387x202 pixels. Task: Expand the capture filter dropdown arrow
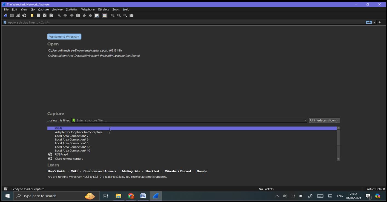point(305,120)
